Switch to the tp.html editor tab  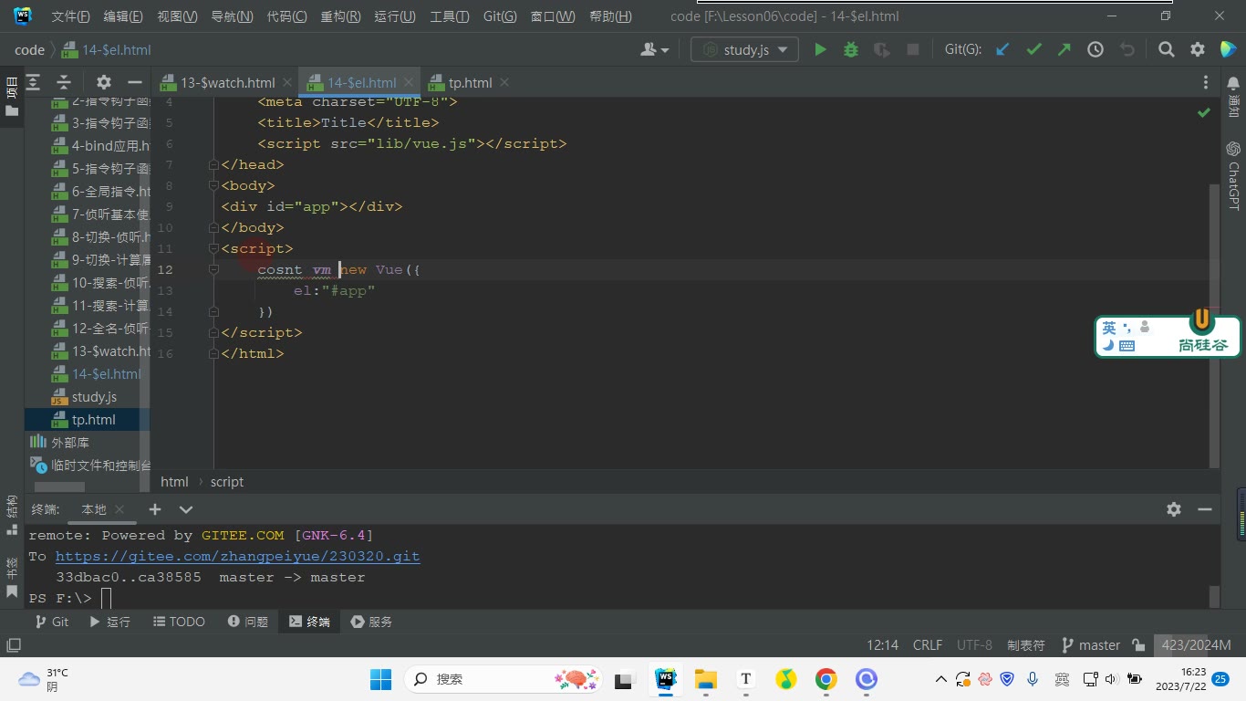[x=470, y=82]
